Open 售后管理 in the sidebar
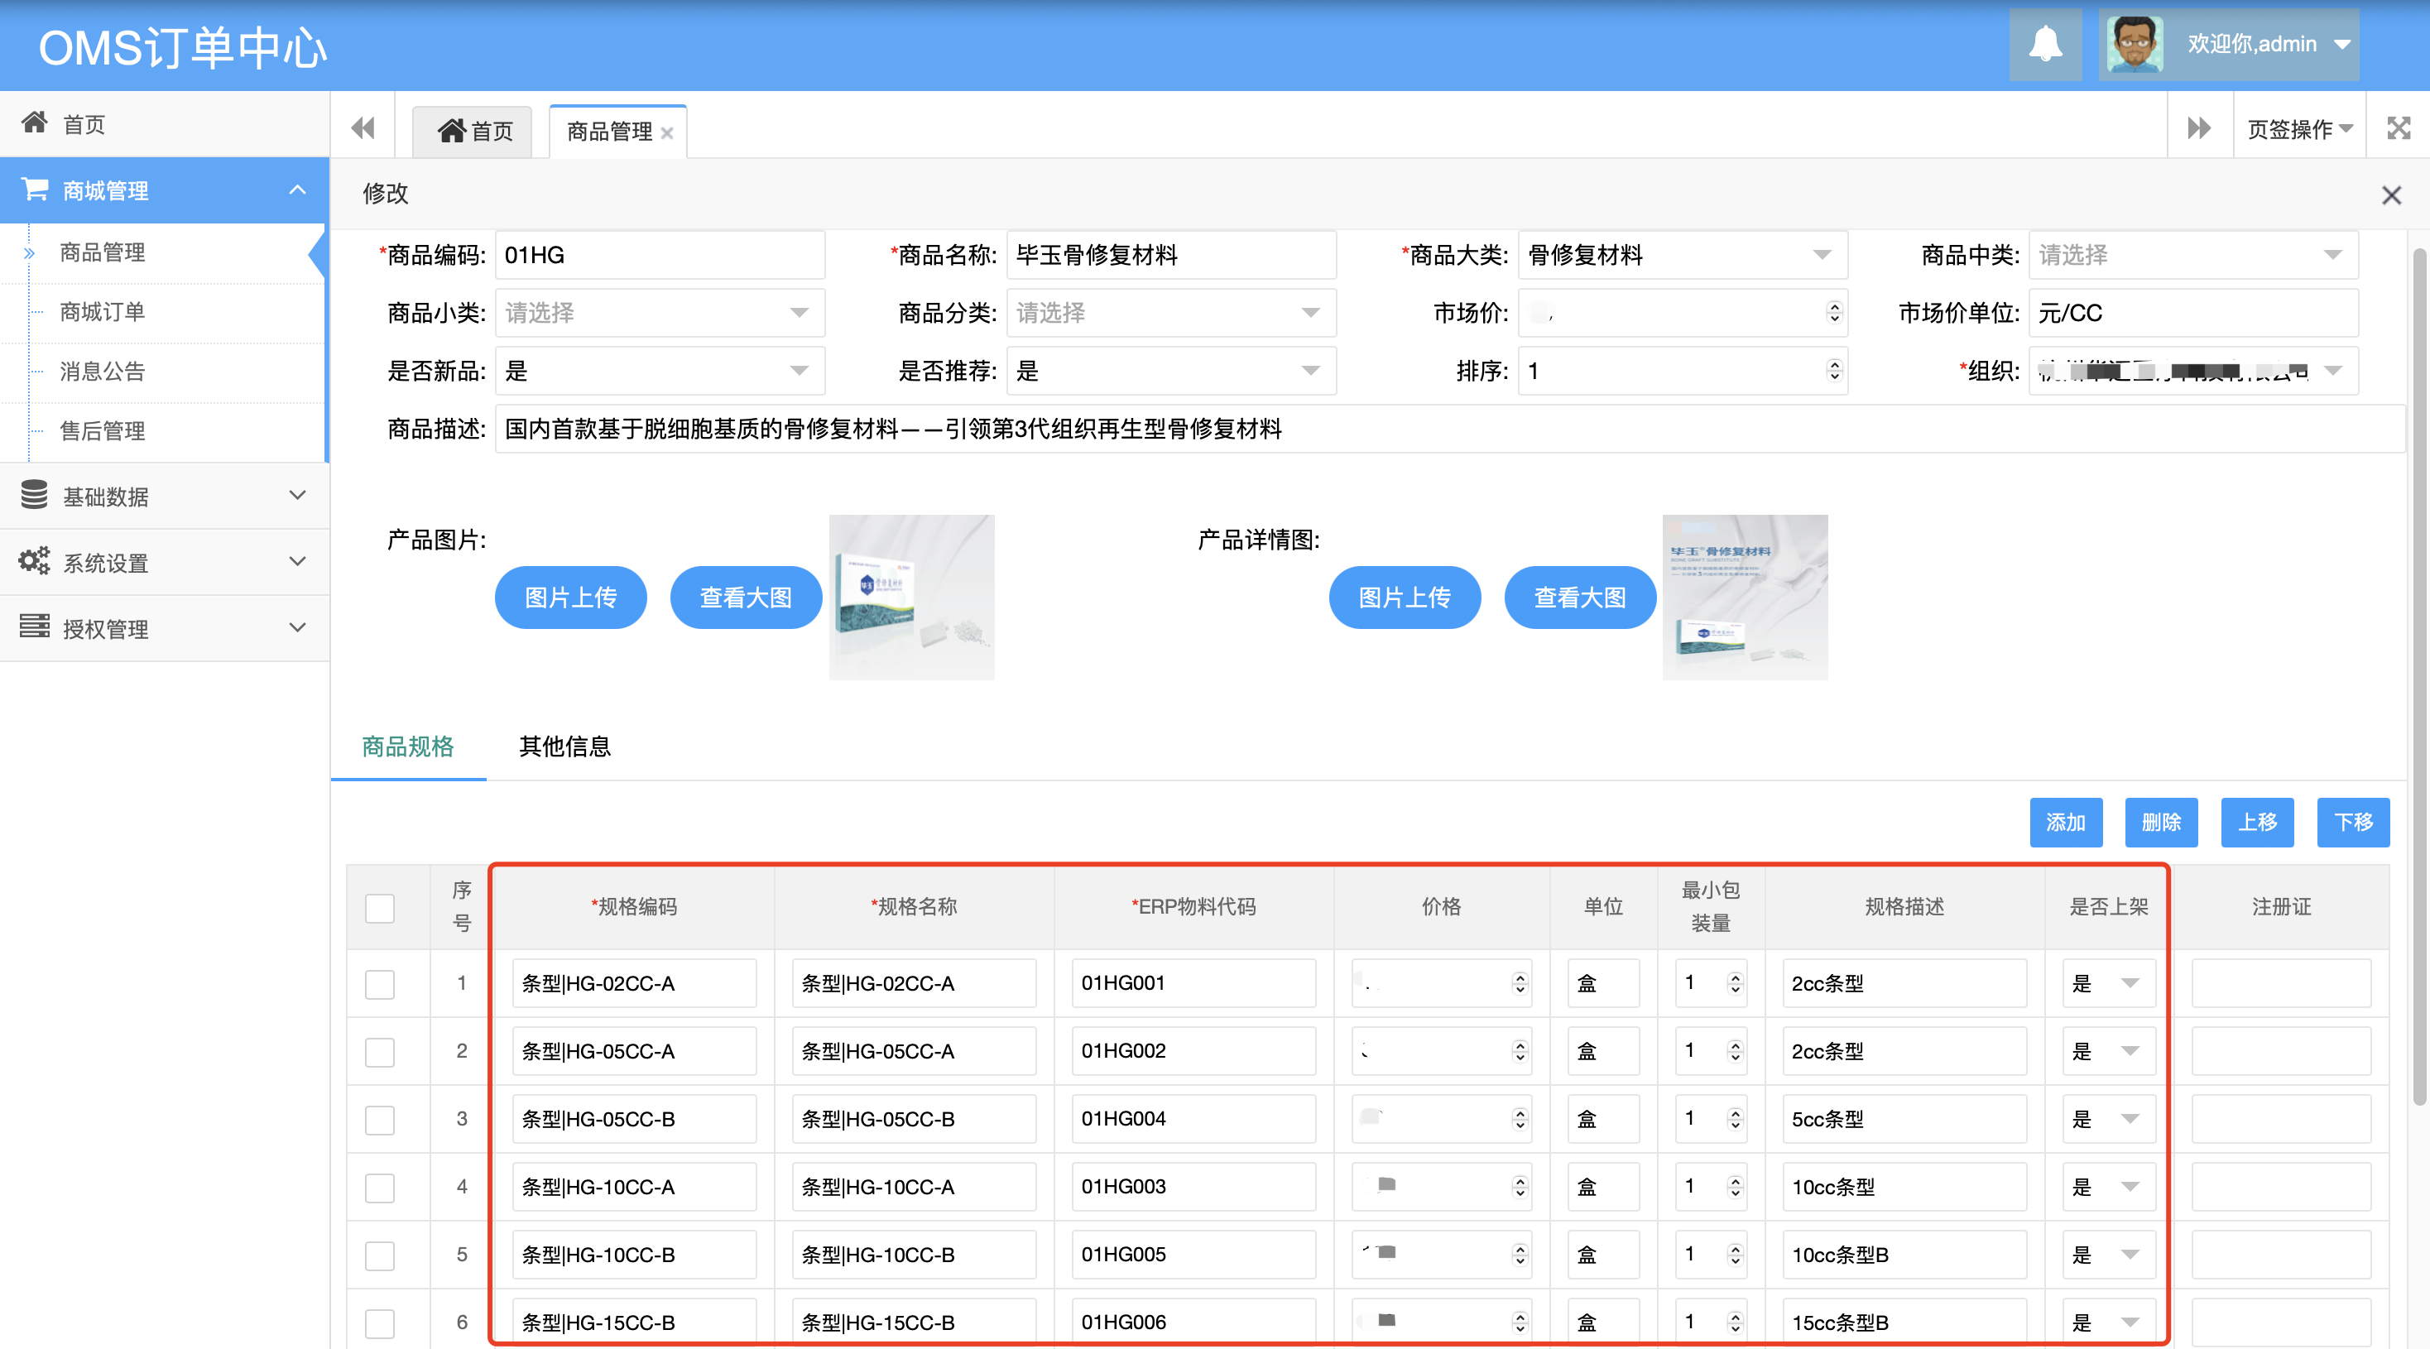This screenshot has height=1349, width=2430. tap(102, 431)
